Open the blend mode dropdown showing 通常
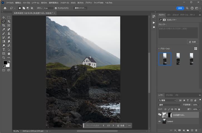The width and height of the screenshot is (202, 133). [170, 105]
